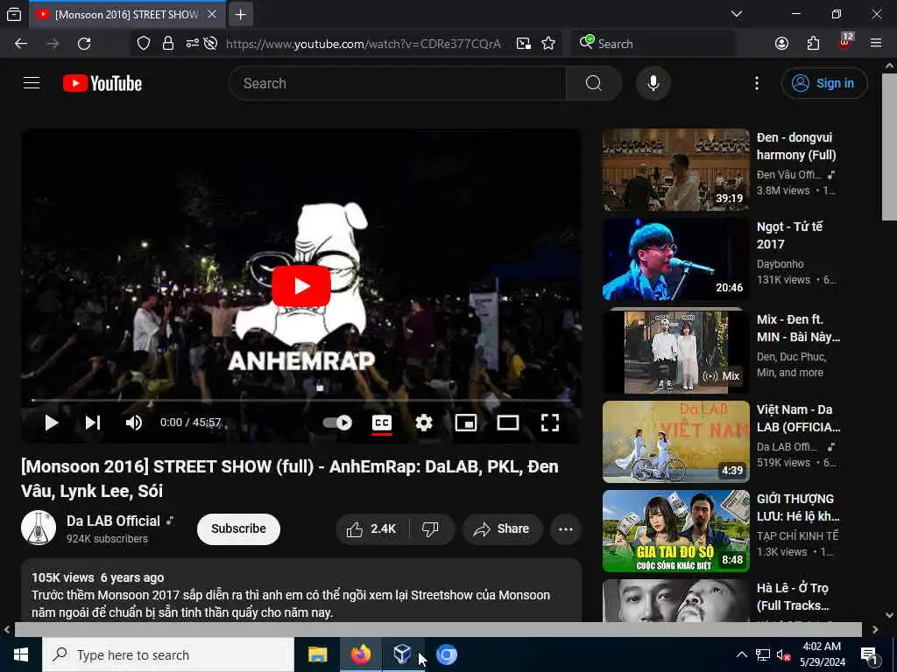Click the blocked autoplay icon in the address bar
Screen dimensions: 897x672
click(210, 44)
